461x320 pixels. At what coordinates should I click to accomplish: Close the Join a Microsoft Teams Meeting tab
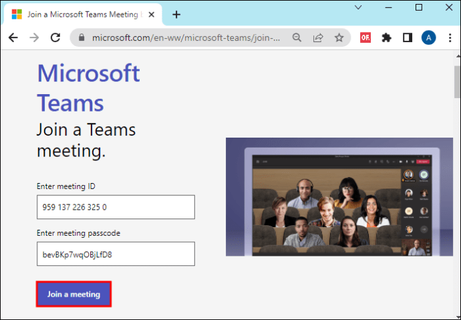(x=152, y=15)
